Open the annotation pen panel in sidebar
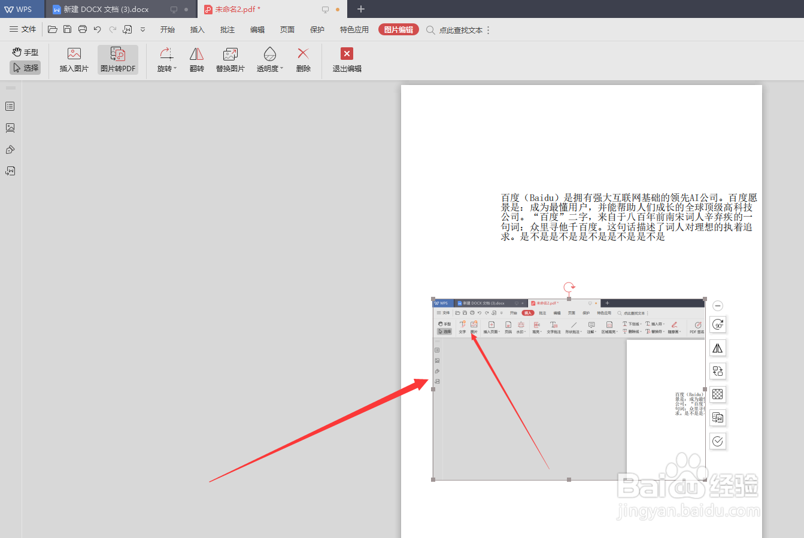The width and height of the screenshot is (804, 538). pyautogui.click(x=10, y=150)
